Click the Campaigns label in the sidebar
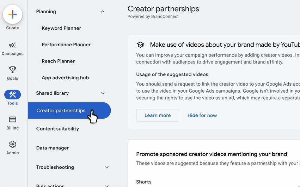This screenshot has height=187, width=300. click(x=12, y=54)
